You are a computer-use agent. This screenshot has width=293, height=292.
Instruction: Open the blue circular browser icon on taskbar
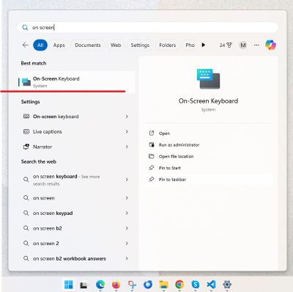(x=148, y=285)
